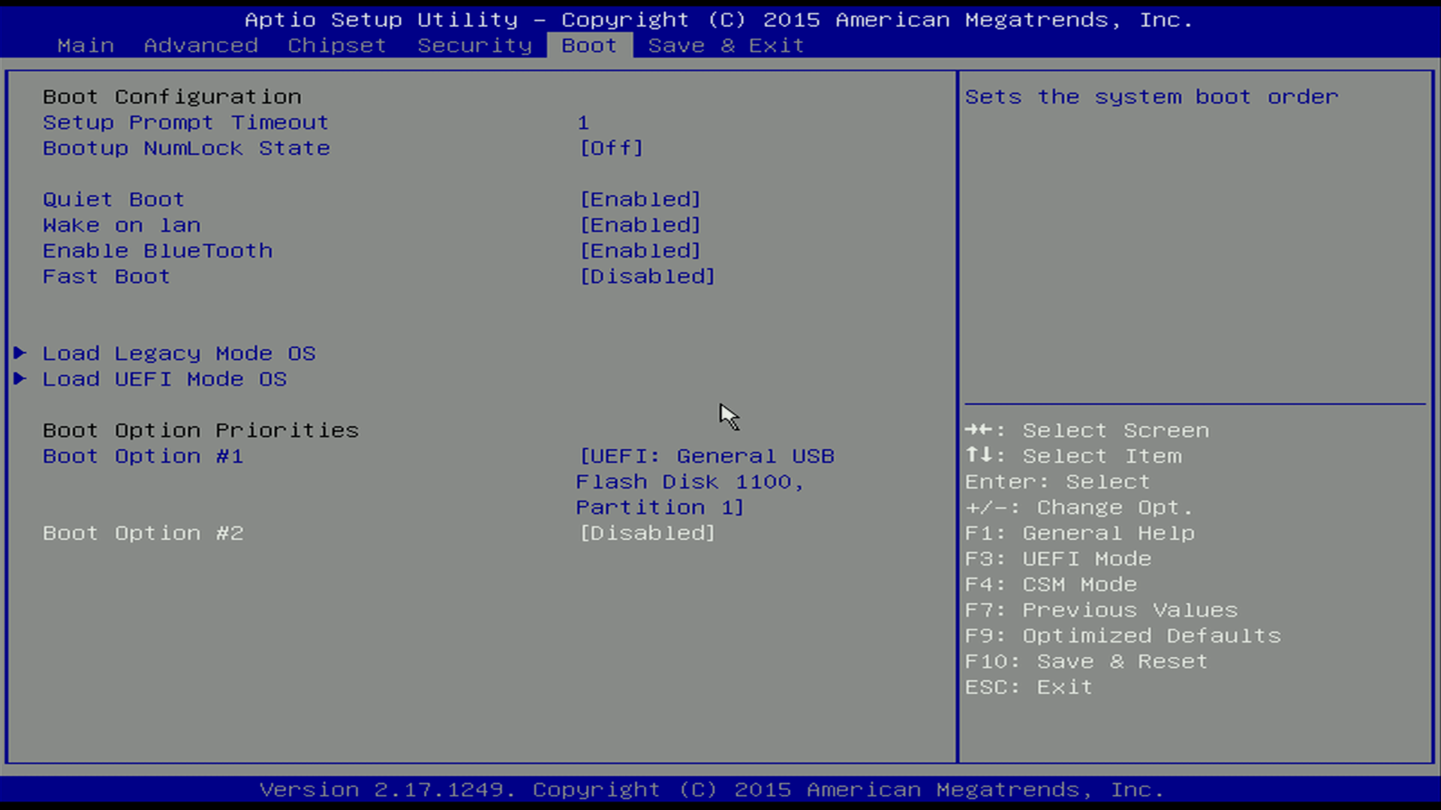Select the Boot tab
The image size is (1441, 810).
pyautogui.click(x=588, y=45)
